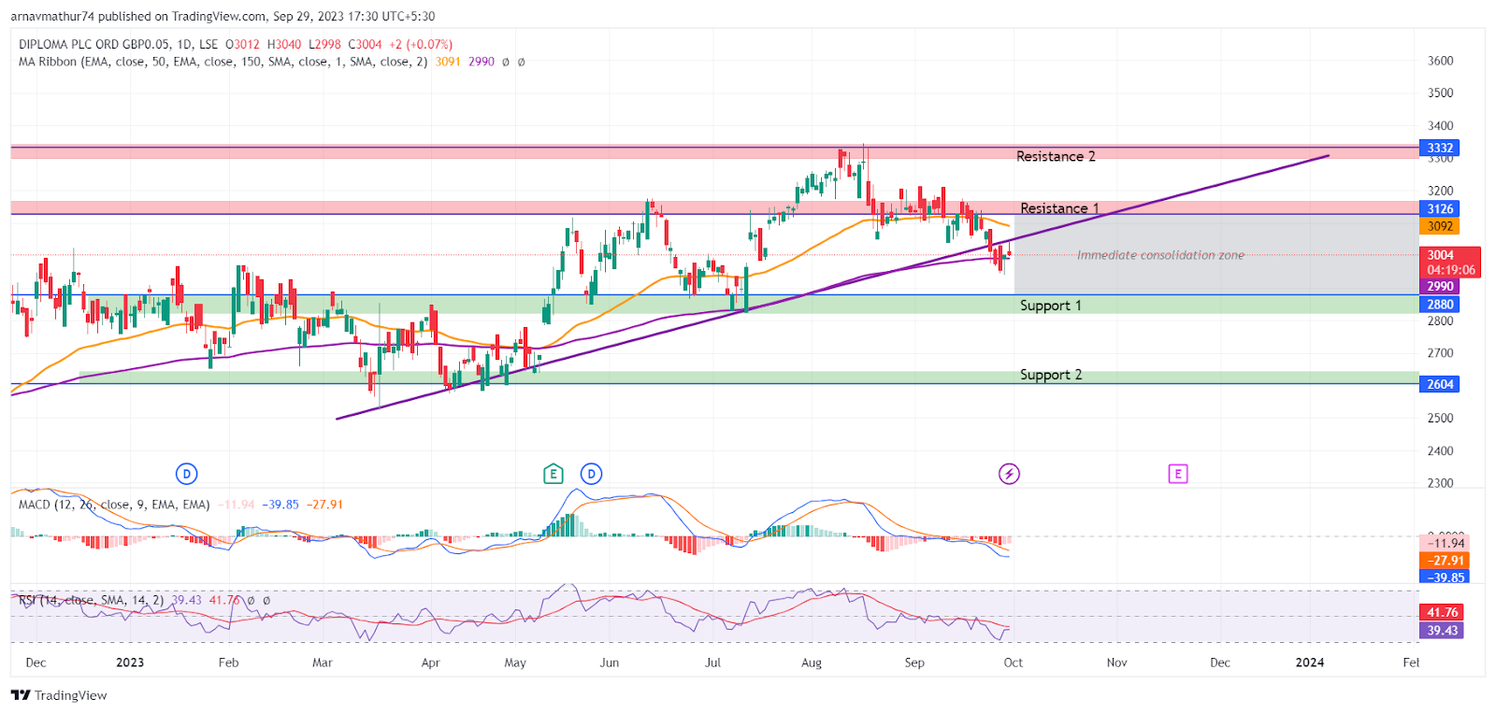1496x713 pixels.
Task: Click the purple lightning event marker near October
Action: coord(1009,474)
